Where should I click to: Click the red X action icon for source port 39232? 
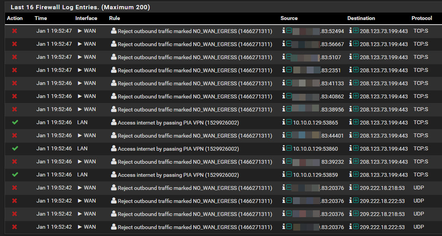(x=15, y=162)
